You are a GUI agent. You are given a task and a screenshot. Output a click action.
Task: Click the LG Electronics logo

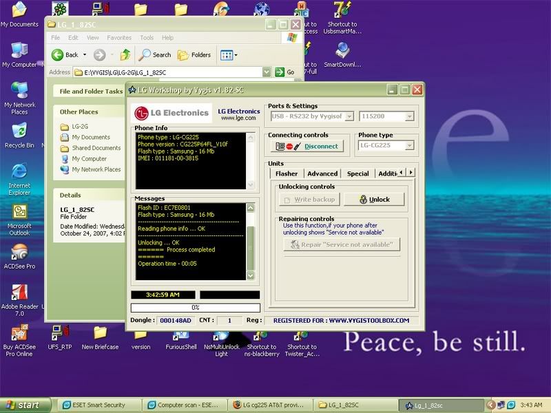tap(171, 113)
